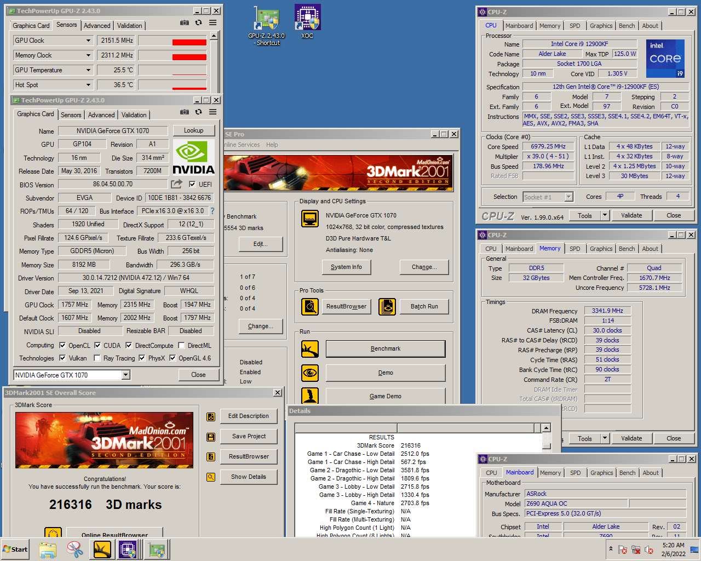Switch to GPU-Z taskbar icon
701x561 pixels.
click(x=156, y=549)
